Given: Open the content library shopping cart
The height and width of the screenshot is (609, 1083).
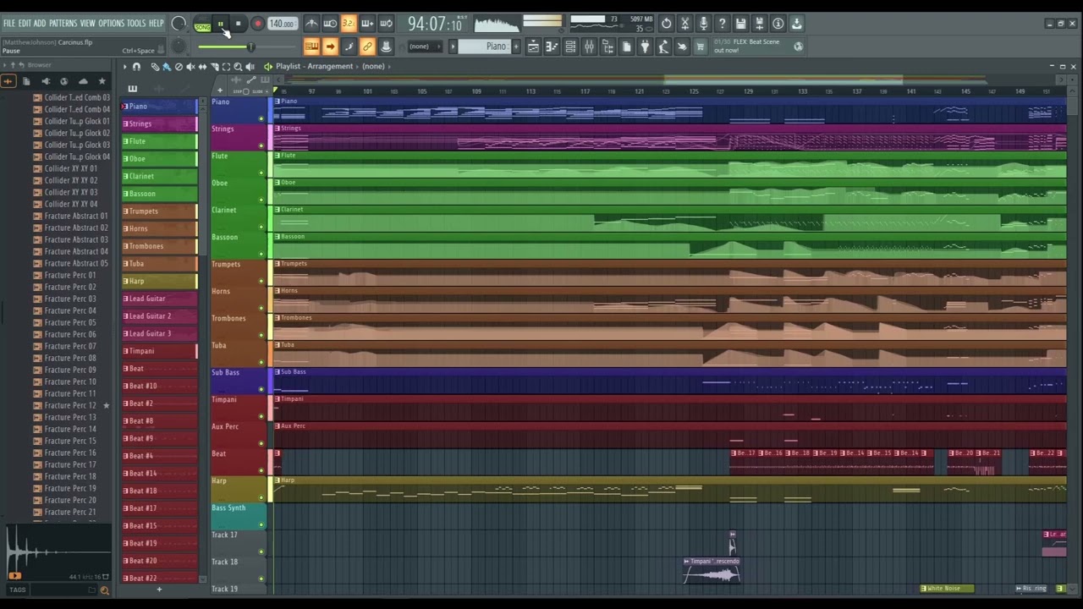Looking at the screenshot, I should pyautogui.click(x=701, y=47).
